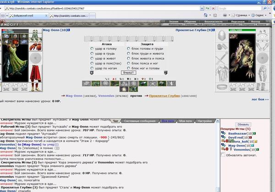Use the last grey skill icon in the tactics row
This screenshot has width=275, height=192.
171,83
